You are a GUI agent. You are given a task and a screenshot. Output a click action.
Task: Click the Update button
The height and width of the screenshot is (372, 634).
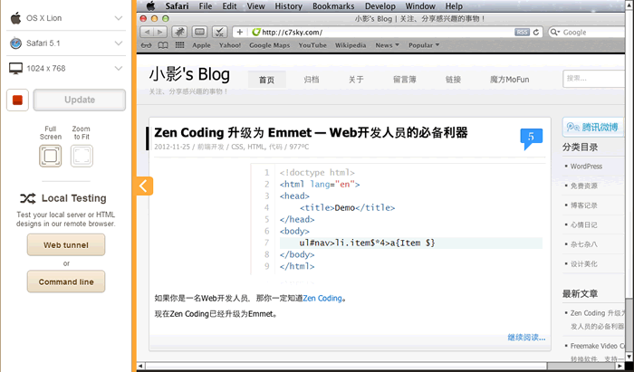(x=80, y=100)
